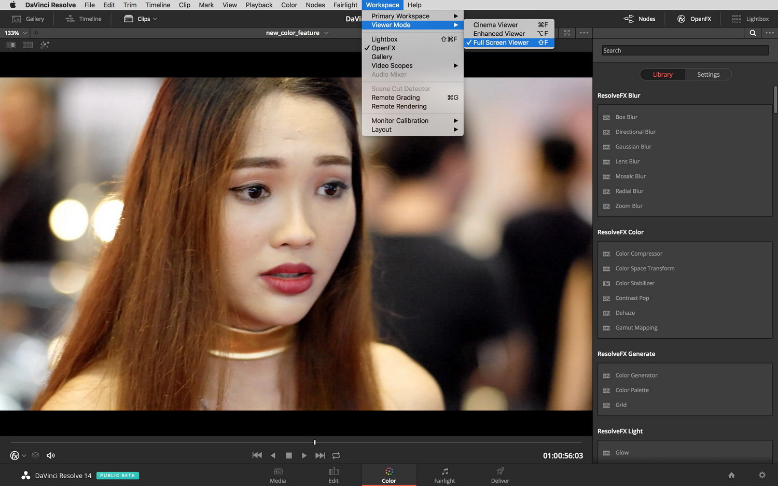The width and height of the screenshot is (778, 486).
Task: Toggle the OpenFX panel button
Action: point(694,19)
